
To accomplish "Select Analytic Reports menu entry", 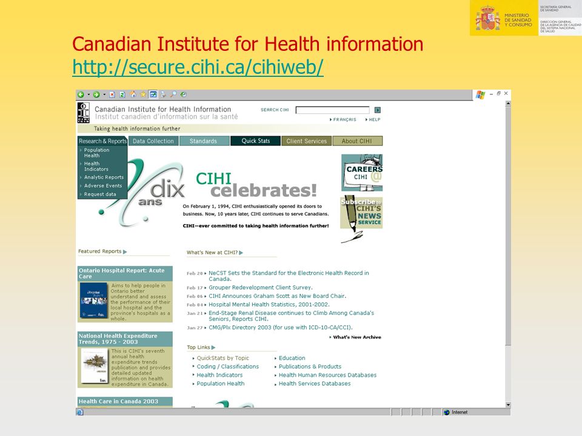I will pyautogui.click(x=104, y=177).
